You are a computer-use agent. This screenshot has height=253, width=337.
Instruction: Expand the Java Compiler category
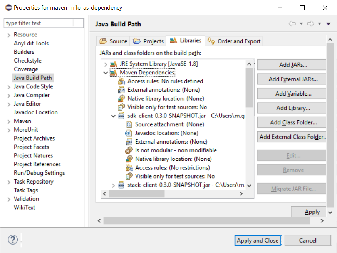point(9,96)
